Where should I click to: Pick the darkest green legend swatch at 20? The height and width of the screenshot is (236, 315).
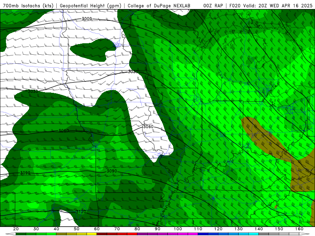(x=21, y=234)
